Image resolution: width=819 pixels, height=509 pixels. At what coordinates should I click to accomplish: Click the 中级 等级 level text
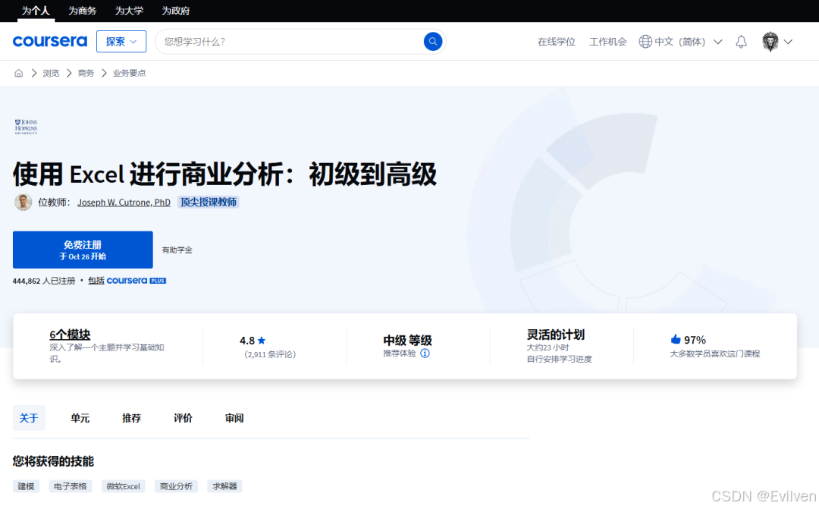407,340
